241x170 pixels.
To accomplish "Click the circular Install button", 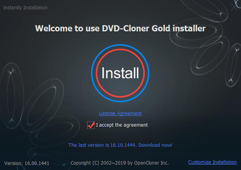I will point(120,73).
